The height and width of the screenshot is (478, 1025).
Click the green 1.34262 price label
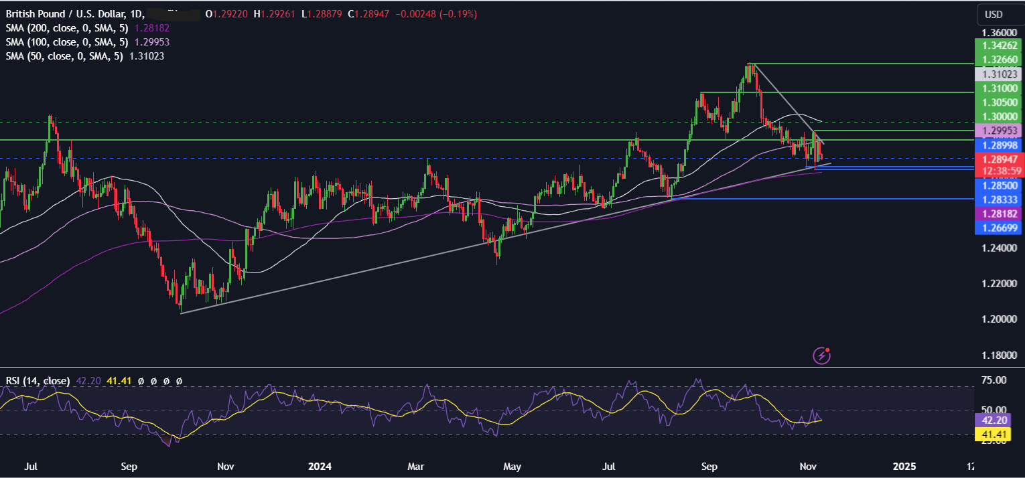[x=1000, y=46]
